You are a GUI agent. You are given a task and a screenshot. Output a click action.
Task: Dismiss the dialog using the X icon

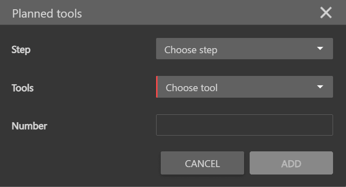click(326, 13)
